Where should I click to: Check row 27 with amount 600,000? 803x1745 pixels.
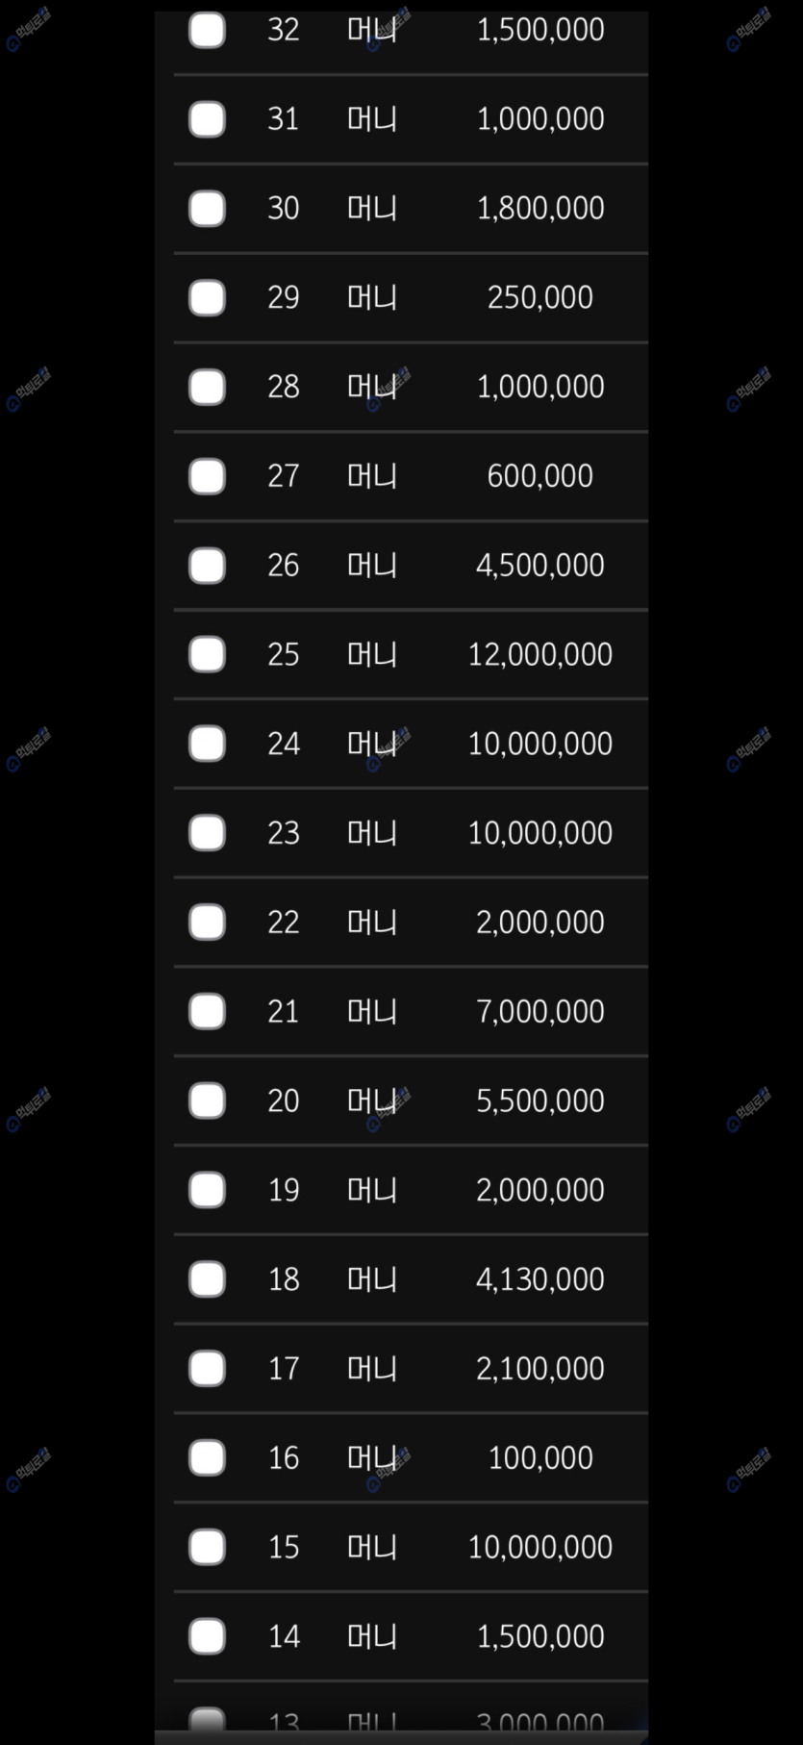(207, 476)
